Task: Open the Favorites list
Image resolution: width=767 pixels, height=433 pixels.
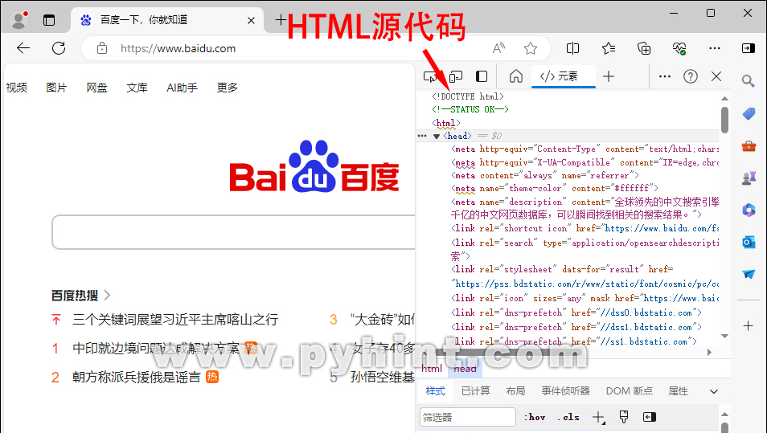Action: pos(609,48)
